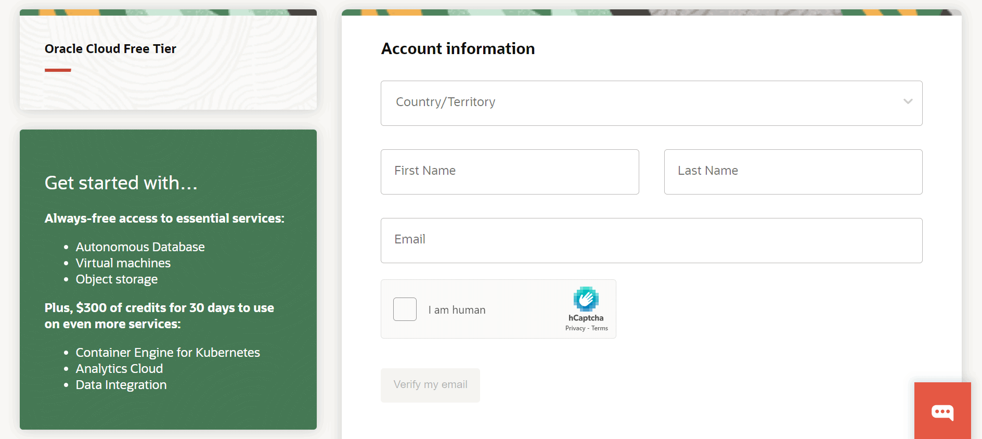The image size is (982, 439).
Task: Click into the Last Name field
Action: click(793, 172)
